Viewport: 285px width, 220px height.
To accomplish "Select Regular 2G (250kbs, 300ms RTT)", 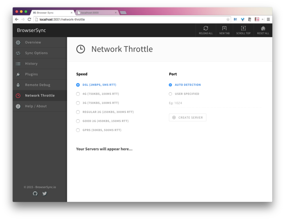I will coord(105,112).
